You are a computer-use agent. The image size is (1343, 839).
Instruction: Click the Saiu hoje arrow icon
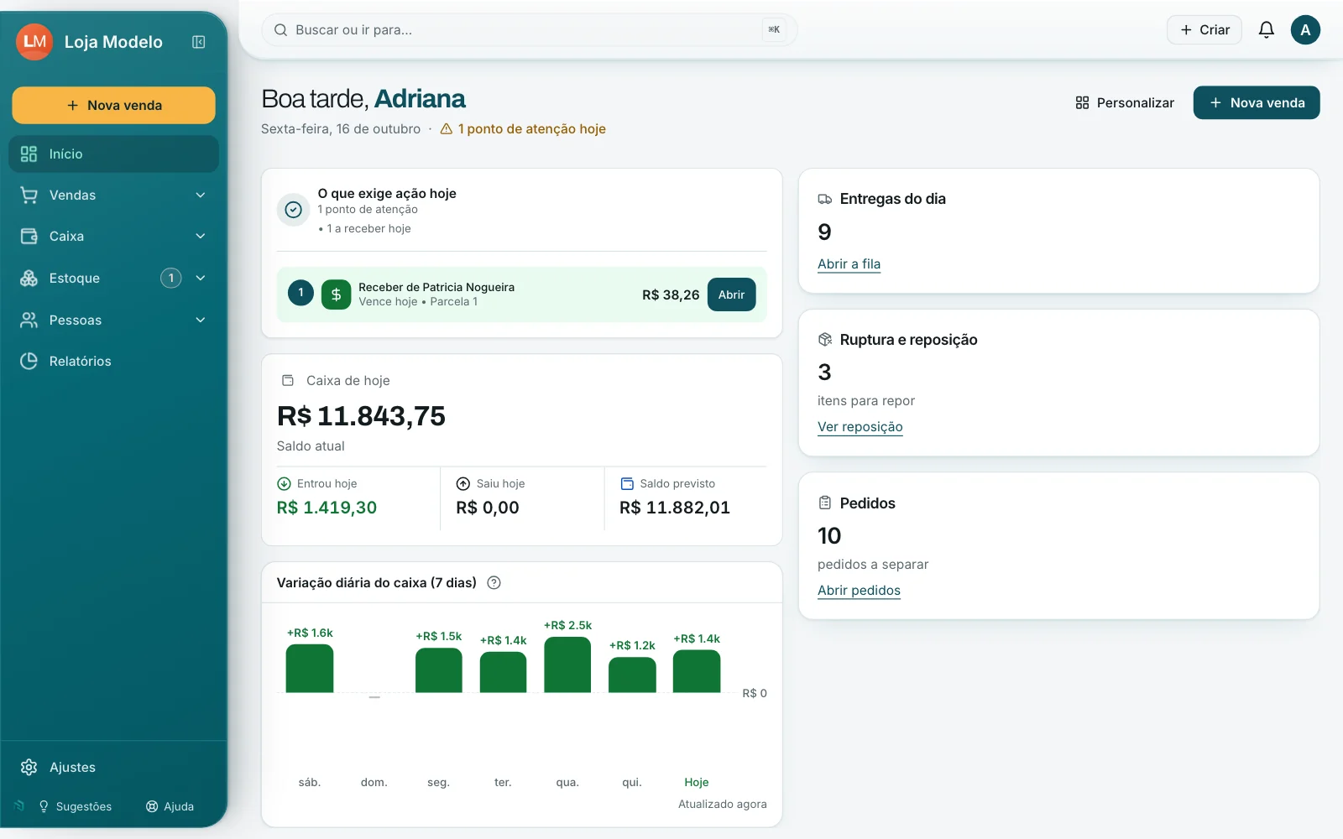click(x=463, y=484)
